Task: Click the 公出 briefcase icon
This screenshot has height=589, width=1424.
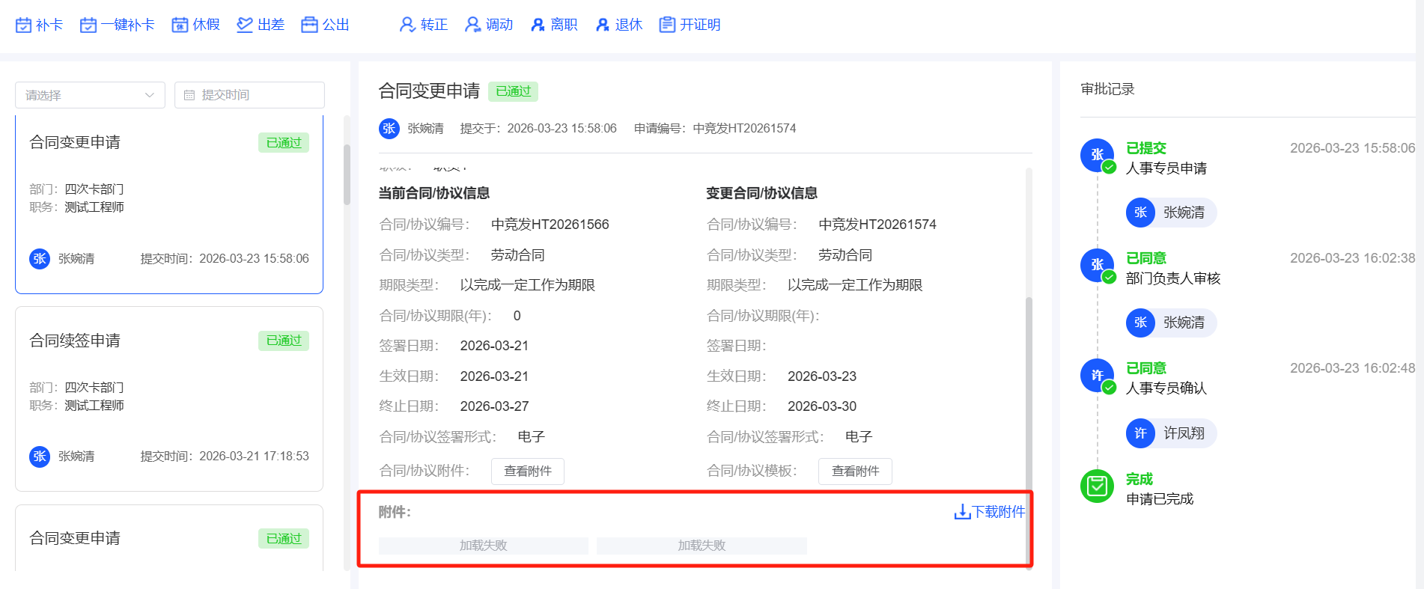Action: click(309, 25)
